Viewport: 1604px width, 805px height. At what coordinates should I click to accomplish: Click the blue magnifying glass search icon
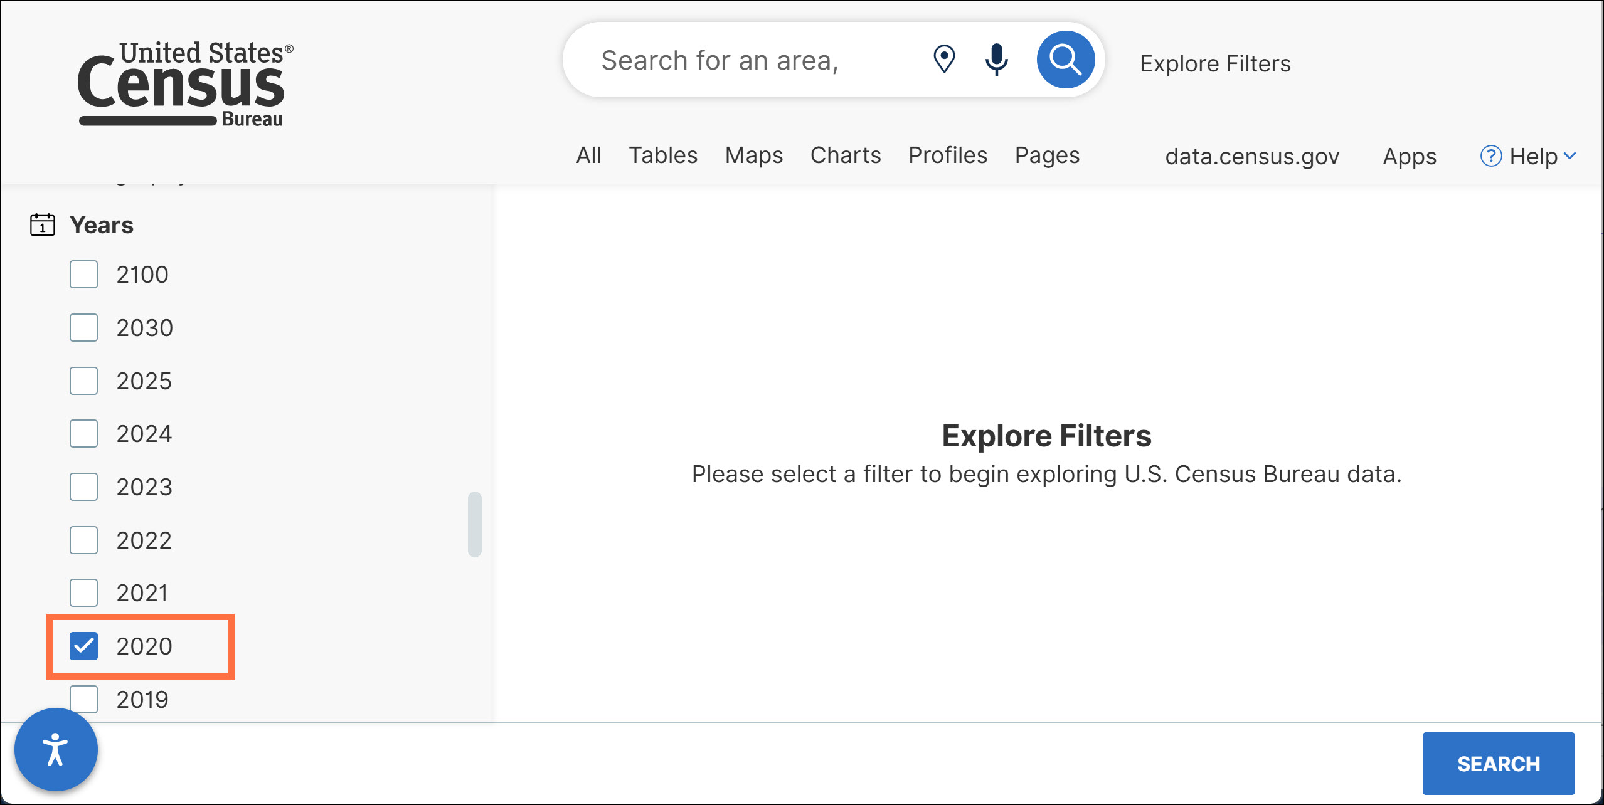(1065, 60)
